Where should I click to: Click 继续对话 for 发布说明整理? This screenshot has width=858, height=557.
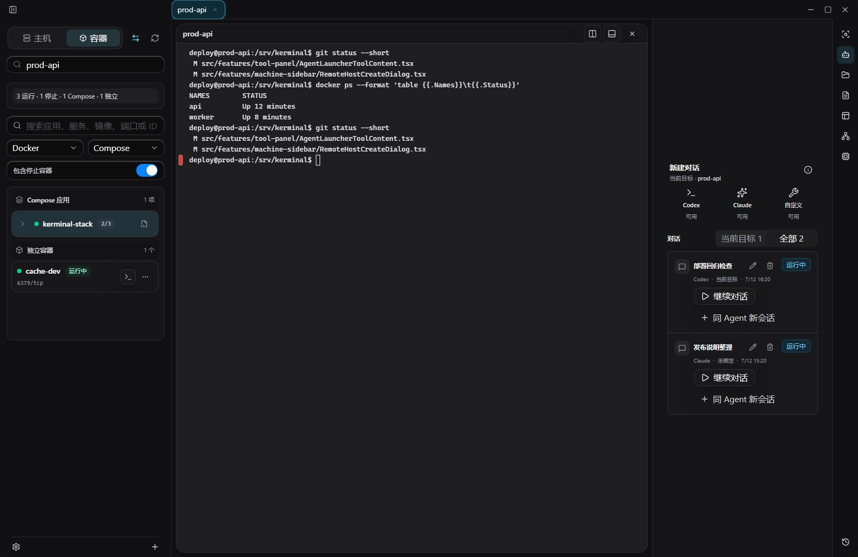724,378
